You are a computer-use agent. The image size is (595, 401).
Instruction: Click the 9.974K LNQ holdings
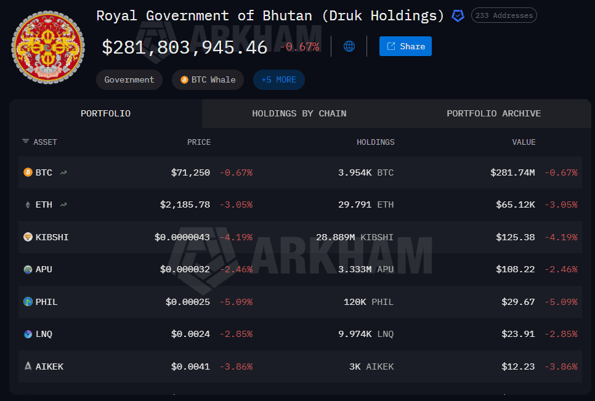coord(366,334)
